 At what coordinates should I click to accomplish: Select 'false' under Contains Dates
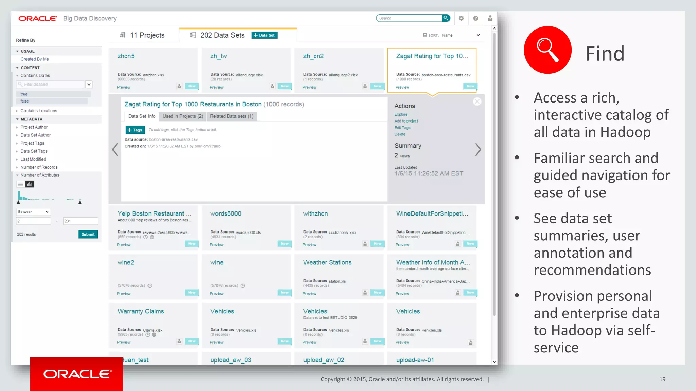[x=52, y=101]
